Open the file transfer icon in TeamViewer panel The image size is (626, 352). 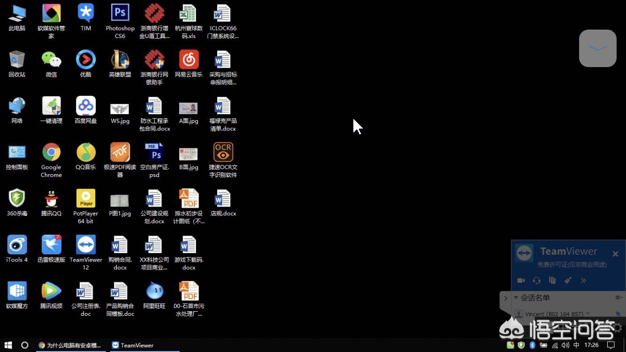(x=552, y=280)
